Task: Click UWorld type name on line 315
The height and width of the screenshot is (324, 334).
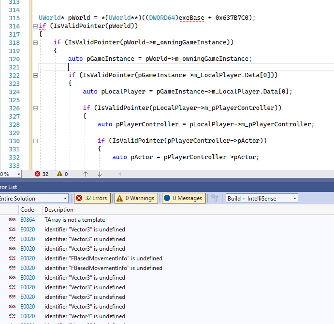Action: 50,18
